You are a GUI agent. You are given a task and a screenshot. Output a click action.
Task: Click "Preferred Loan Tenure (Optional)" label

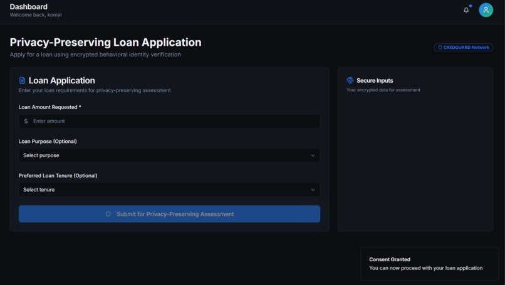58,175
